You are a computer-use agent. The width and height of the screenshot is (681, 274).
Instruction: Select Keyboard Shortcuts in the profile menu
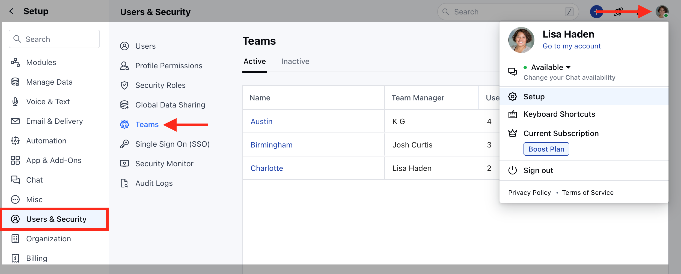pyautogui.click(x=559, y=114)
